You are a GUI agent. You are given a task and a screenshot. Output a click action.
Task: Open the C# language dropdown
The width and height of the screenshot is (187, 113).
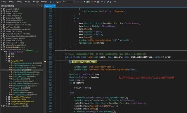pyautogui.click(x=69, y=2)
